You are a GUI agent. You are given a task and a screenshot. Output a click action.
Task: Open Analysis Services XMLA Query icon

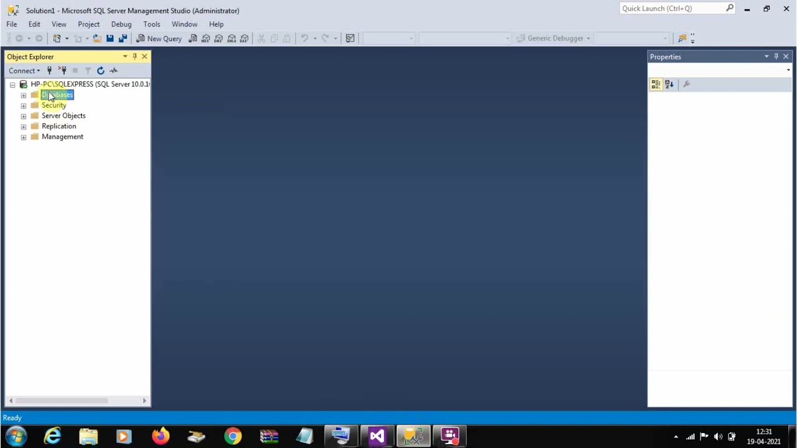(x=232, y=38)
